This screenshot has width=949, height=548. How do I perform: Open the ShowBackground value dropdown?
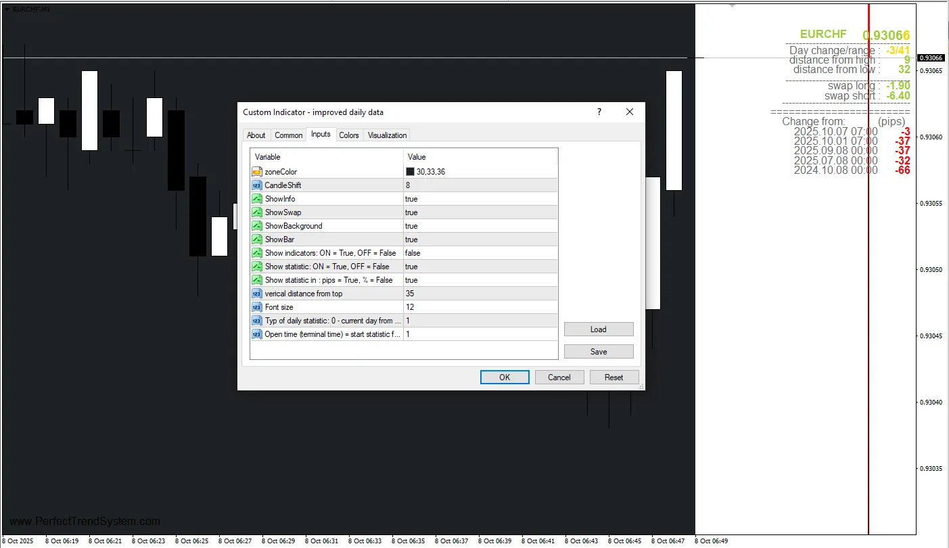pyautogui.click(x=480, y=226)
